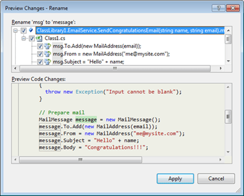Uncheck the msg.From reference checkbox
This screenshot has width=244, height=196.
click(40, 54)
